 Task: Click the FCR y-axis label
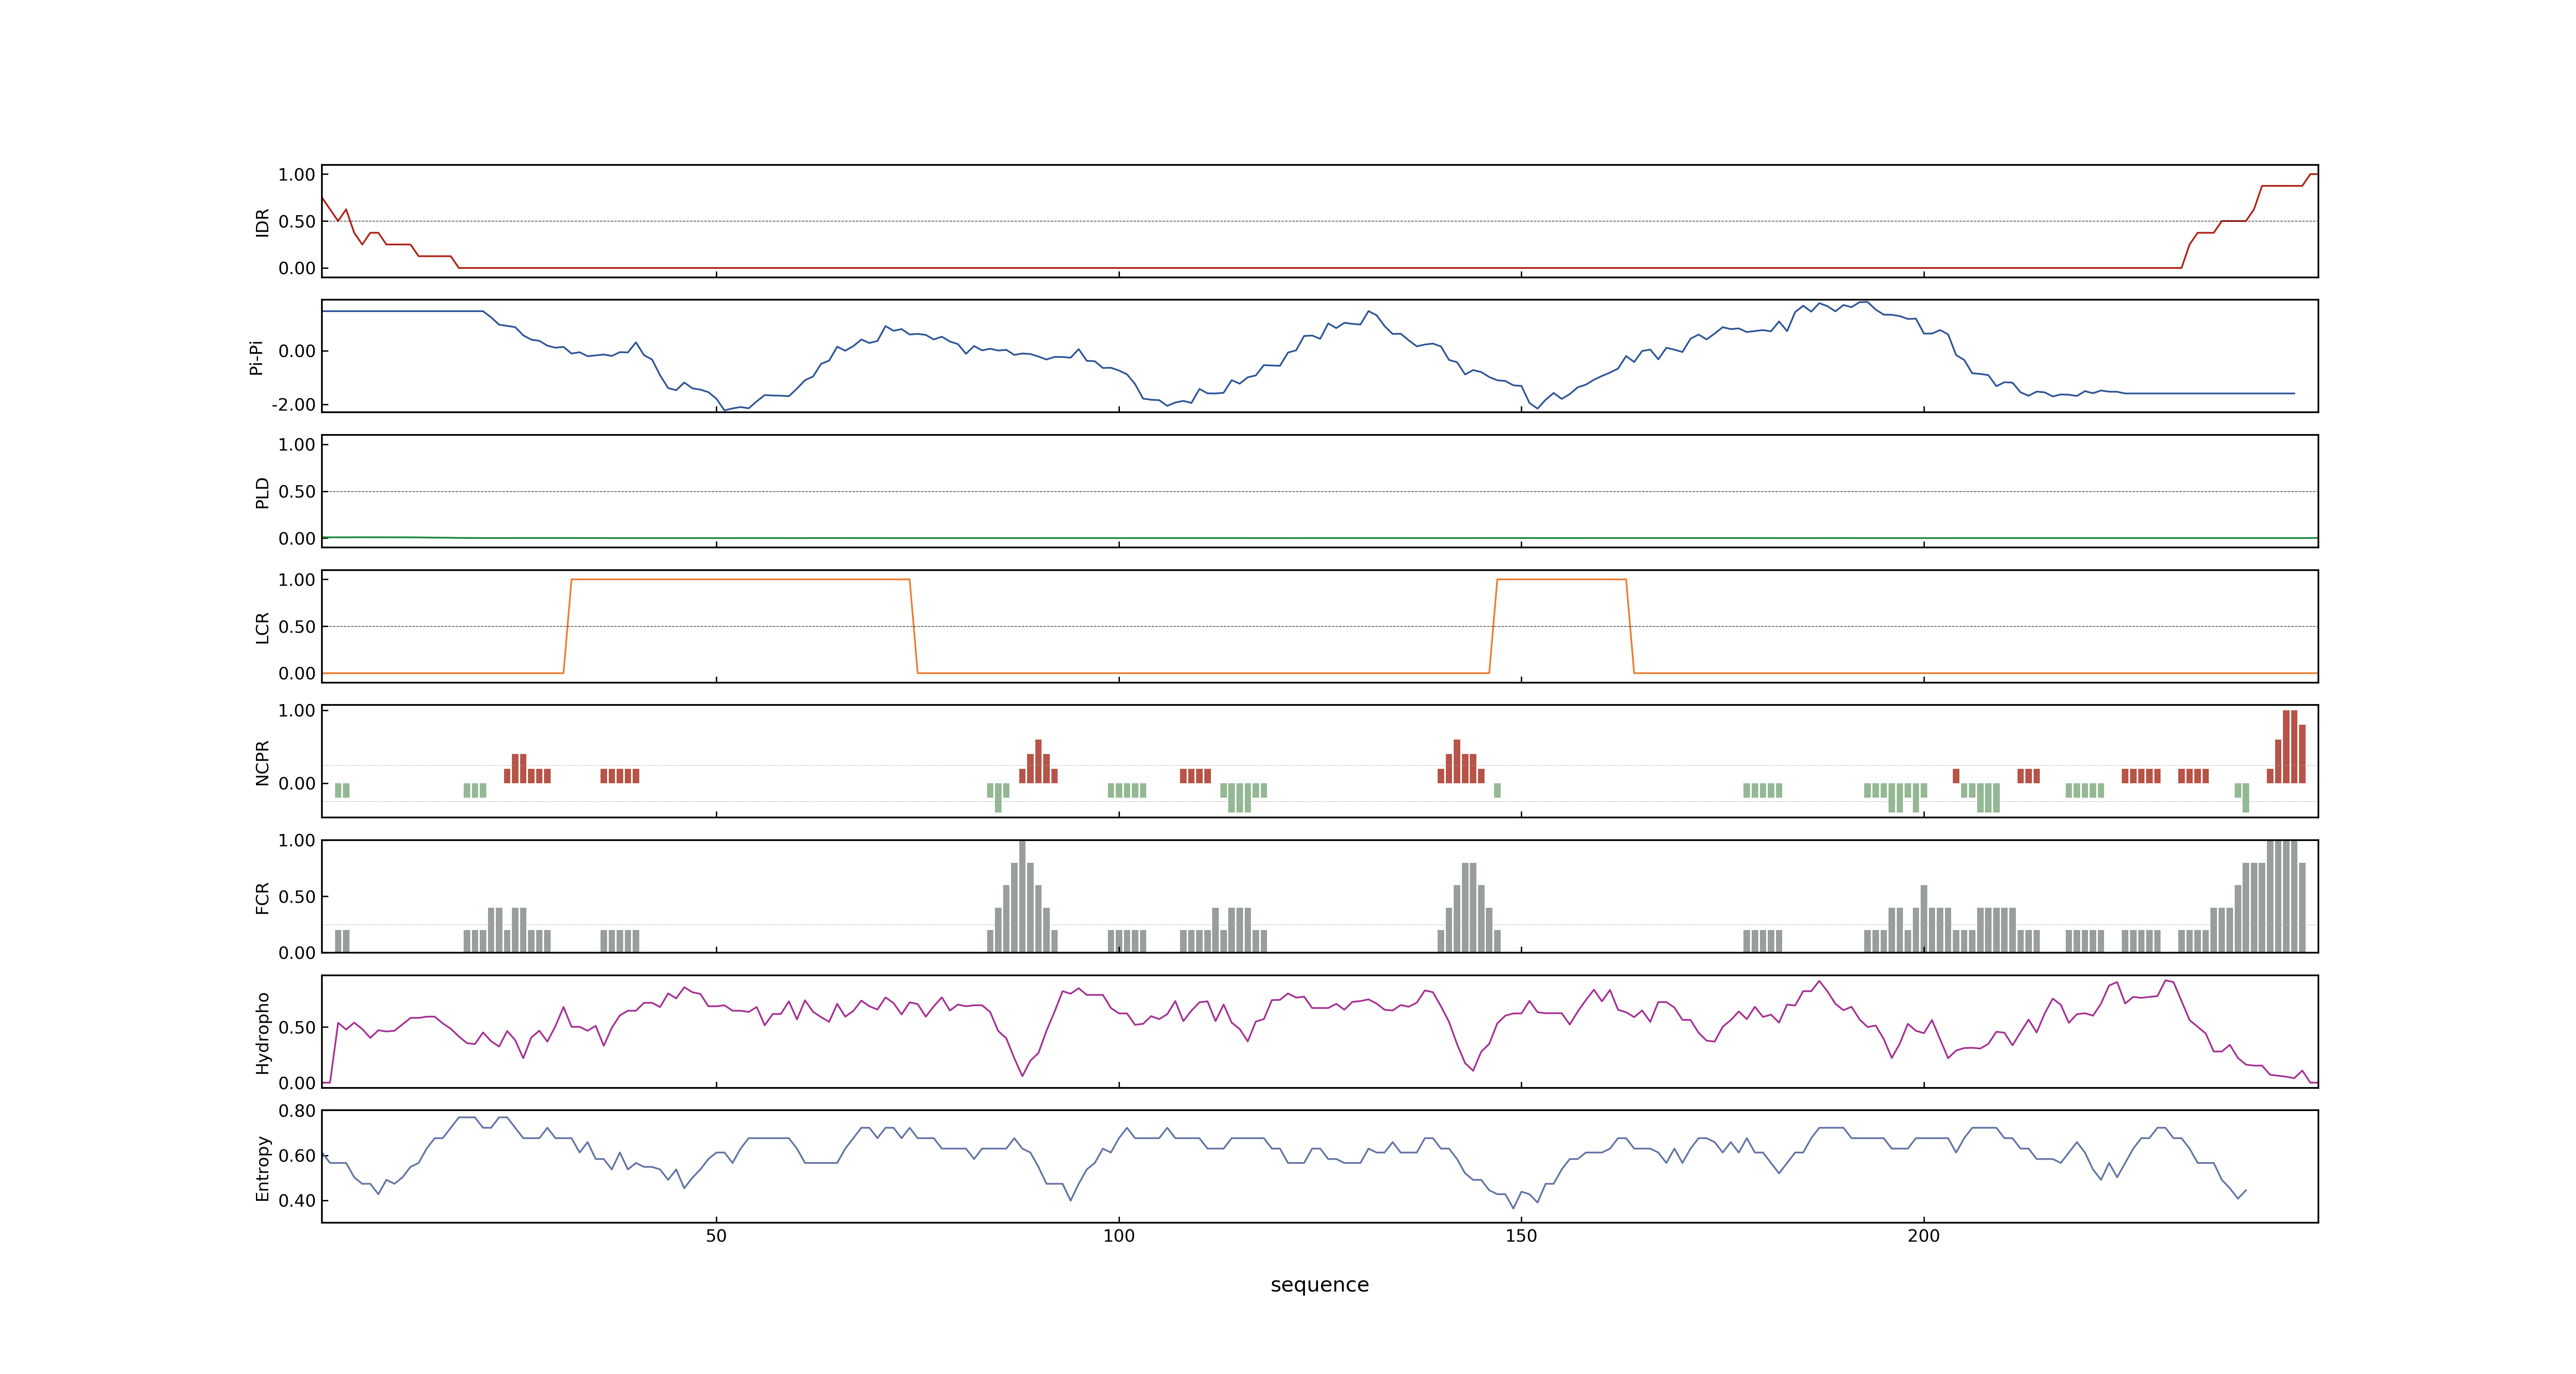click(263, 897)
